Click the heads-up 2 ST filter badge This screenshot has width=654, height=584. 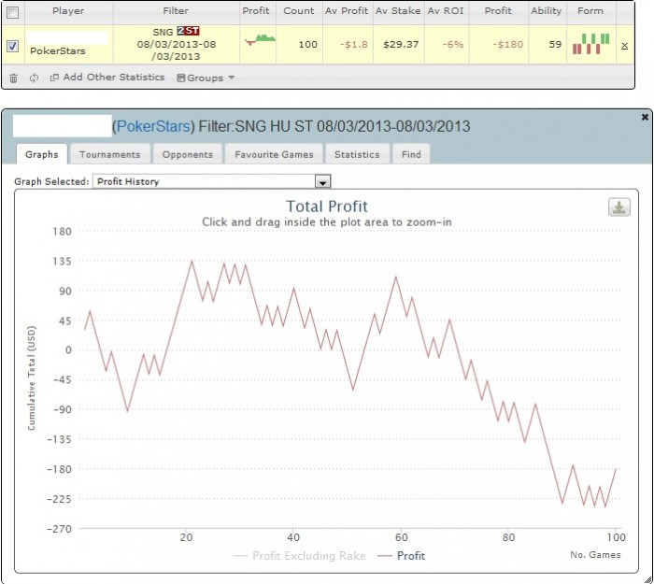click(x=188, y=31)
